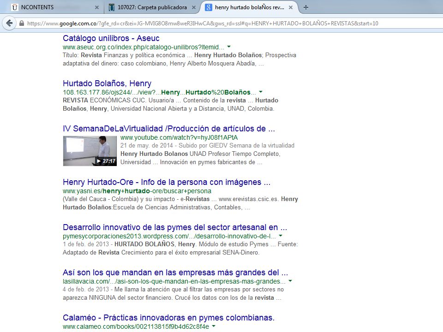Click the YouTube video thumbnail

click(90, 151)
